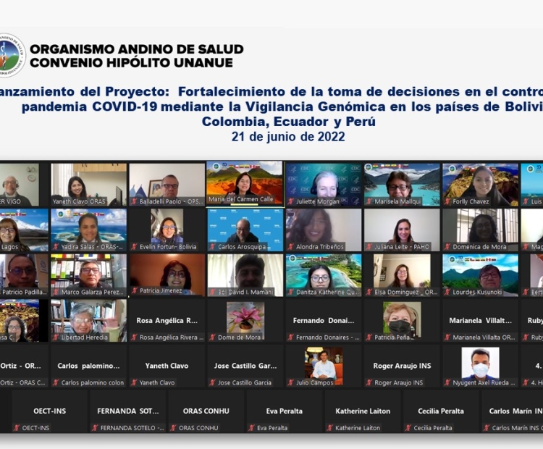Select Patricia Jimenez video thumbnail

point(167,274)
